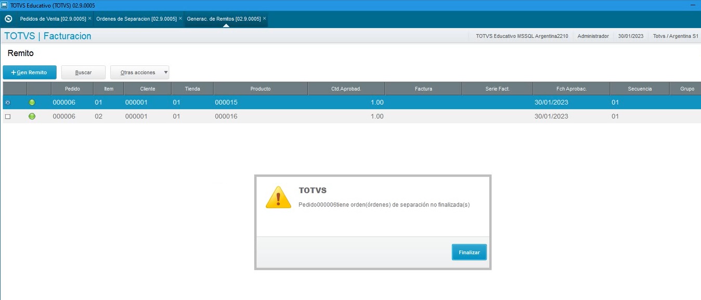Sort by the Cliente column header

pyautogui.click(x=148, y=89)
